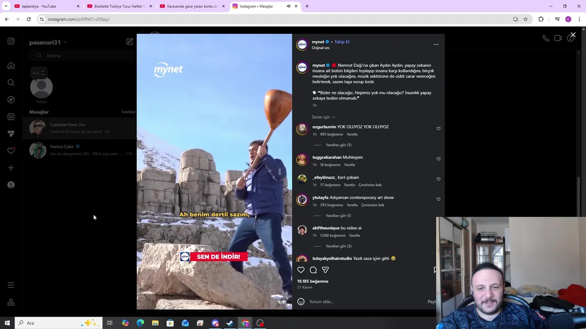This screenshot has width=586, height=329.
Task: Open the post's three-dot options menu
Action: pyautogui.click(x=436, y=44)
